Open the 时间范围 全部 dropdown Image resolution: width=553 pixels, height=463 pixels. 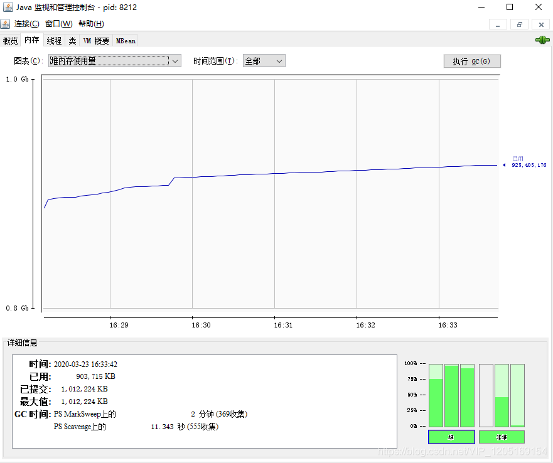coord(264,61)
